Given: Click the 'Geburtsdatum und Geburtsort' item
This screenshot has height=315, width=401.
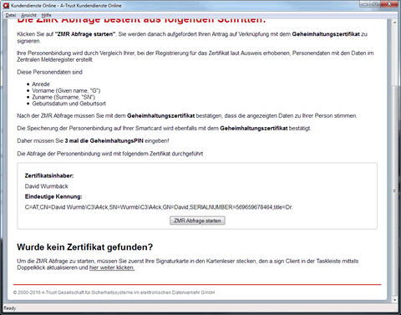Looking at the screenshot, I should [69, 104].
